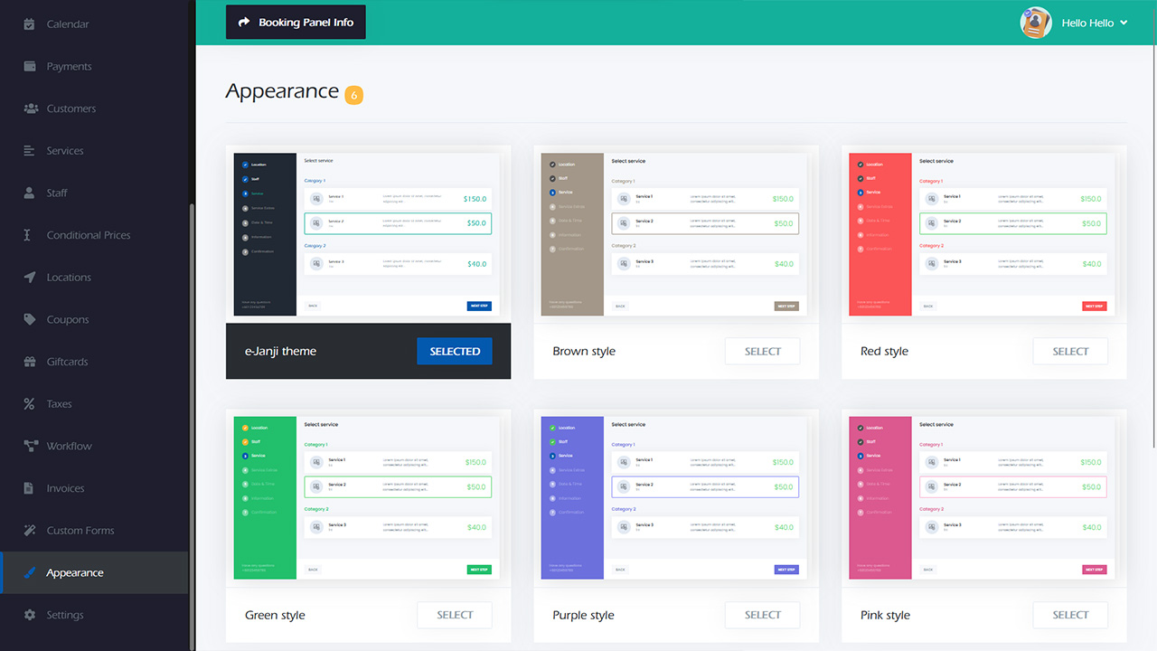Click the Booking Panel Info button
The width and height of the screenshot is (1157, 651).
[x=296, y=23]
